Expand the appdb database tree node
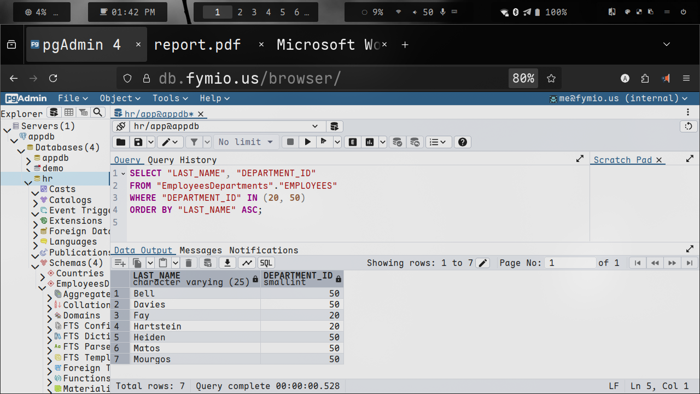The height and width of the screenshot is (394, 700). (x=29, y=158)
